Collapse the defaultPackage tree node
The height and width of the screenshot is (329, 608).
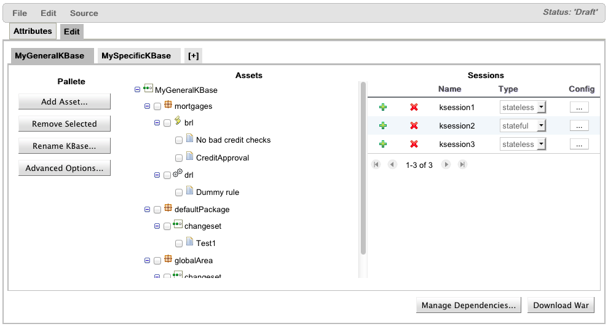click(147, 210)
